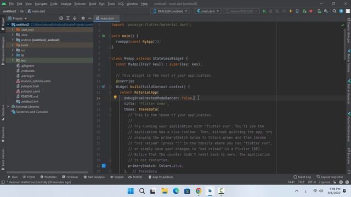Open Google Chrome from taskbar
The height and width of the screenshot is (197, 351).
click(199, 191)
